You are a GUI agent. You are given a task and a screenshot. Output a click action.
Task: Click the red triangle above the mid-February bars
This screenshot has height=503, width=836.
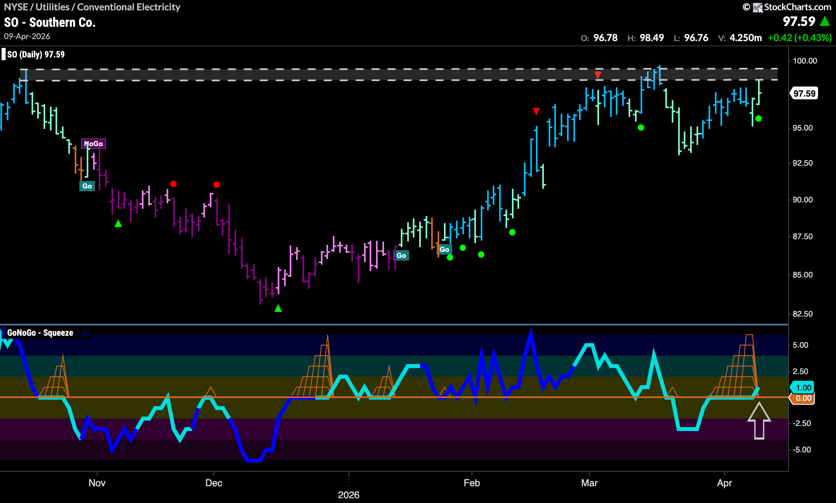536,111
